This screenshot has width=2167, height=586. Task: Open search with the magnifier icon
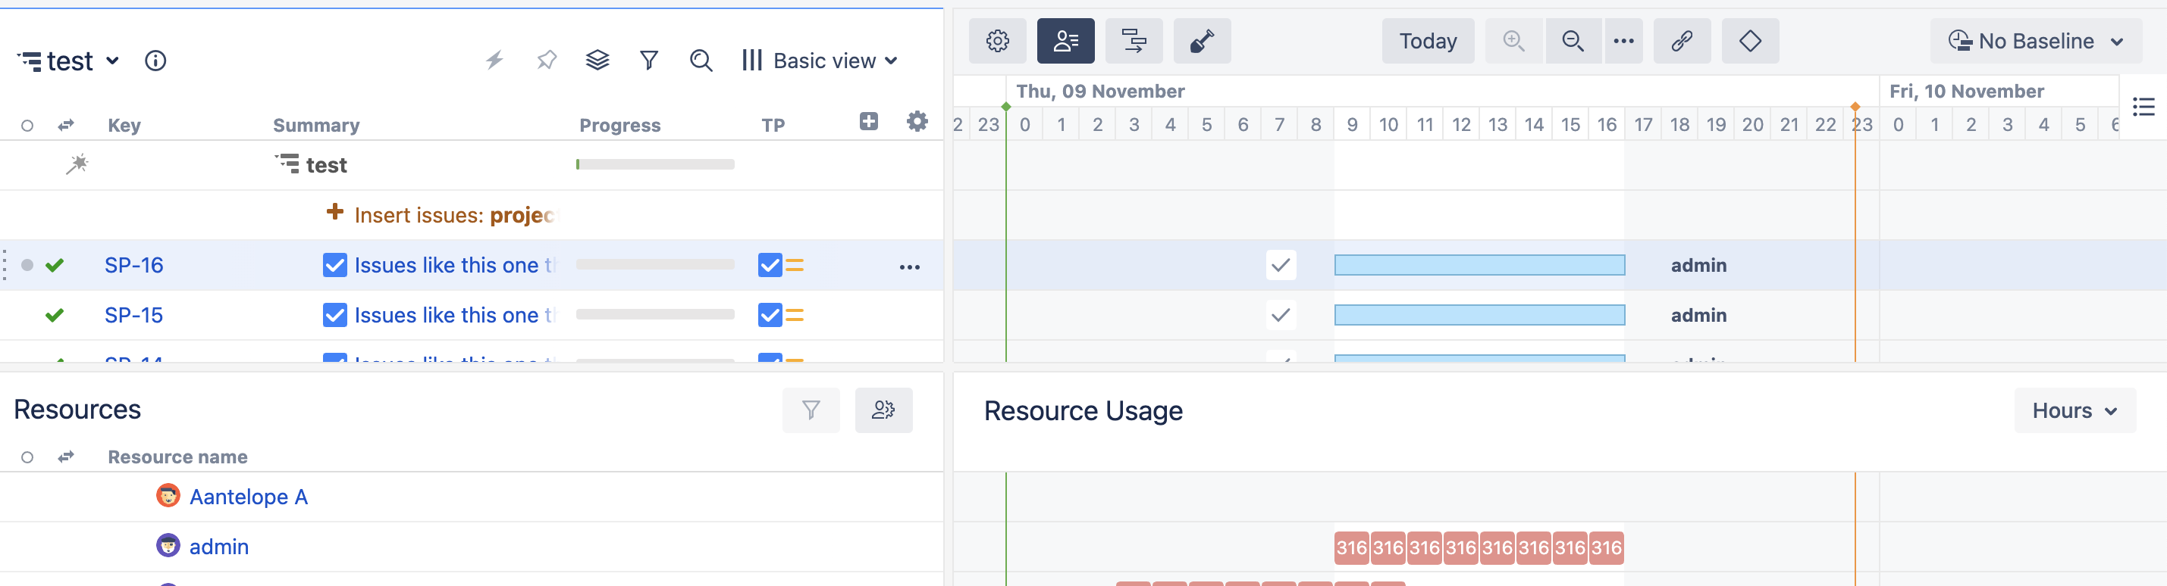tap(701, 61)
